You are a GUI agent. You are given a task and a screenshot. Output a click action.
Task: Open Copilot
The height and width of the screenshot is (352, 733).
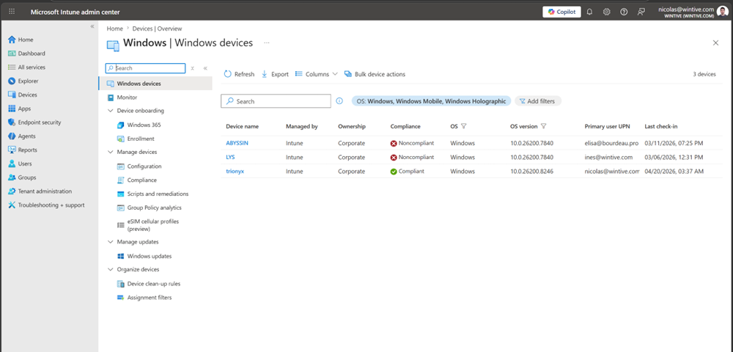click(561, 12)
